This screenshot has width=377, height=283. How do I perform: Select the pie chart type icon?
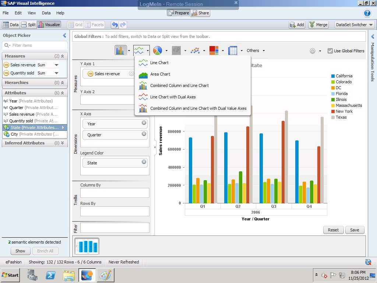pos(158,50)
